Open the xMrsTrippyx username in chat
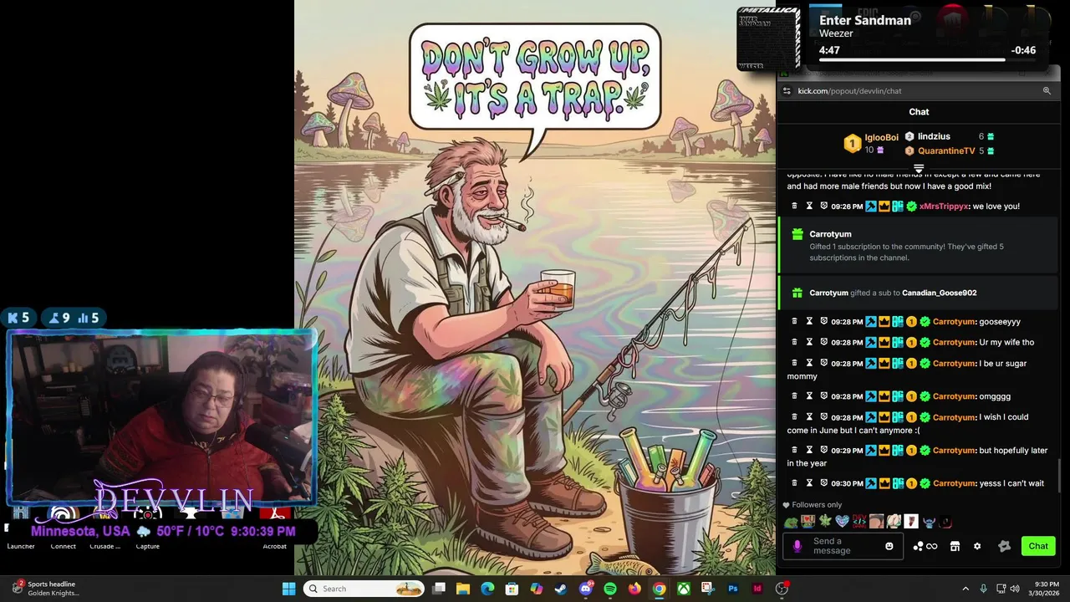 point(944,206)
